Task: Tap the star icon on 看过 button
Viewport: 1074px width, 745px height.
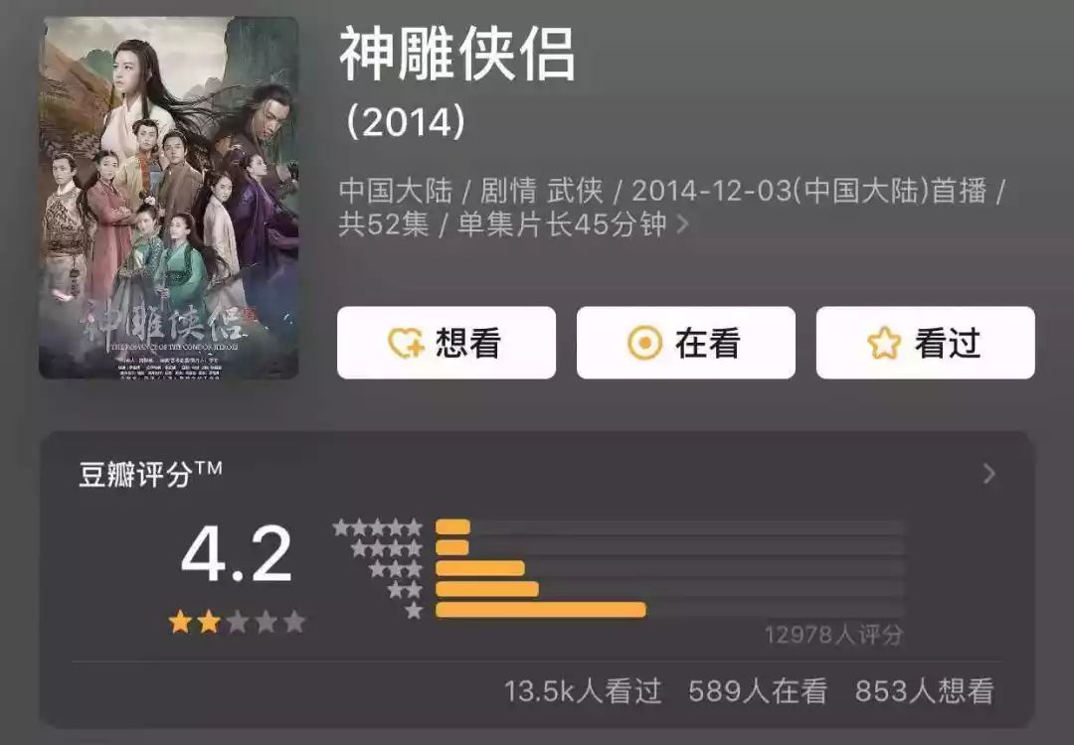Action: click(884, 343)
